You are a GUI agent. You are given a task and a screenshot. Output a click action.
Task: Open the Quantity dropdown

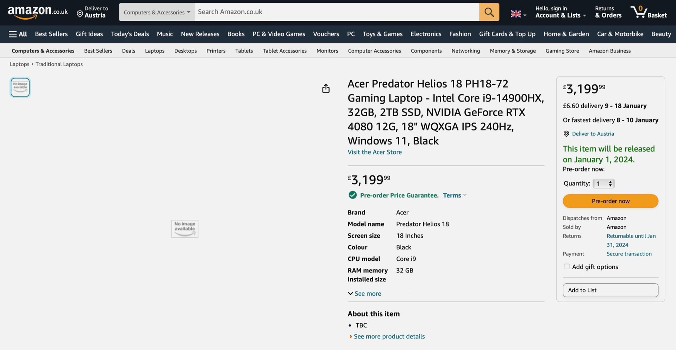pos(603,183)
